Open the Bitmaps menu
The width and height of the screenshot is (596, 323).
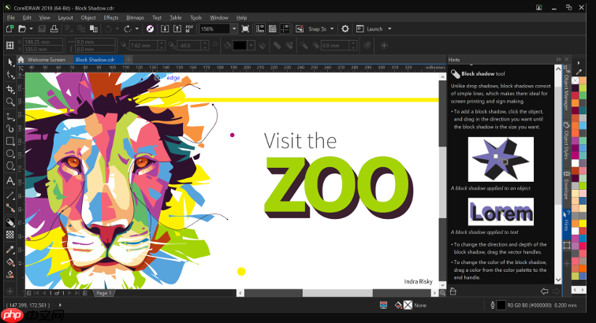click(135, 17)
